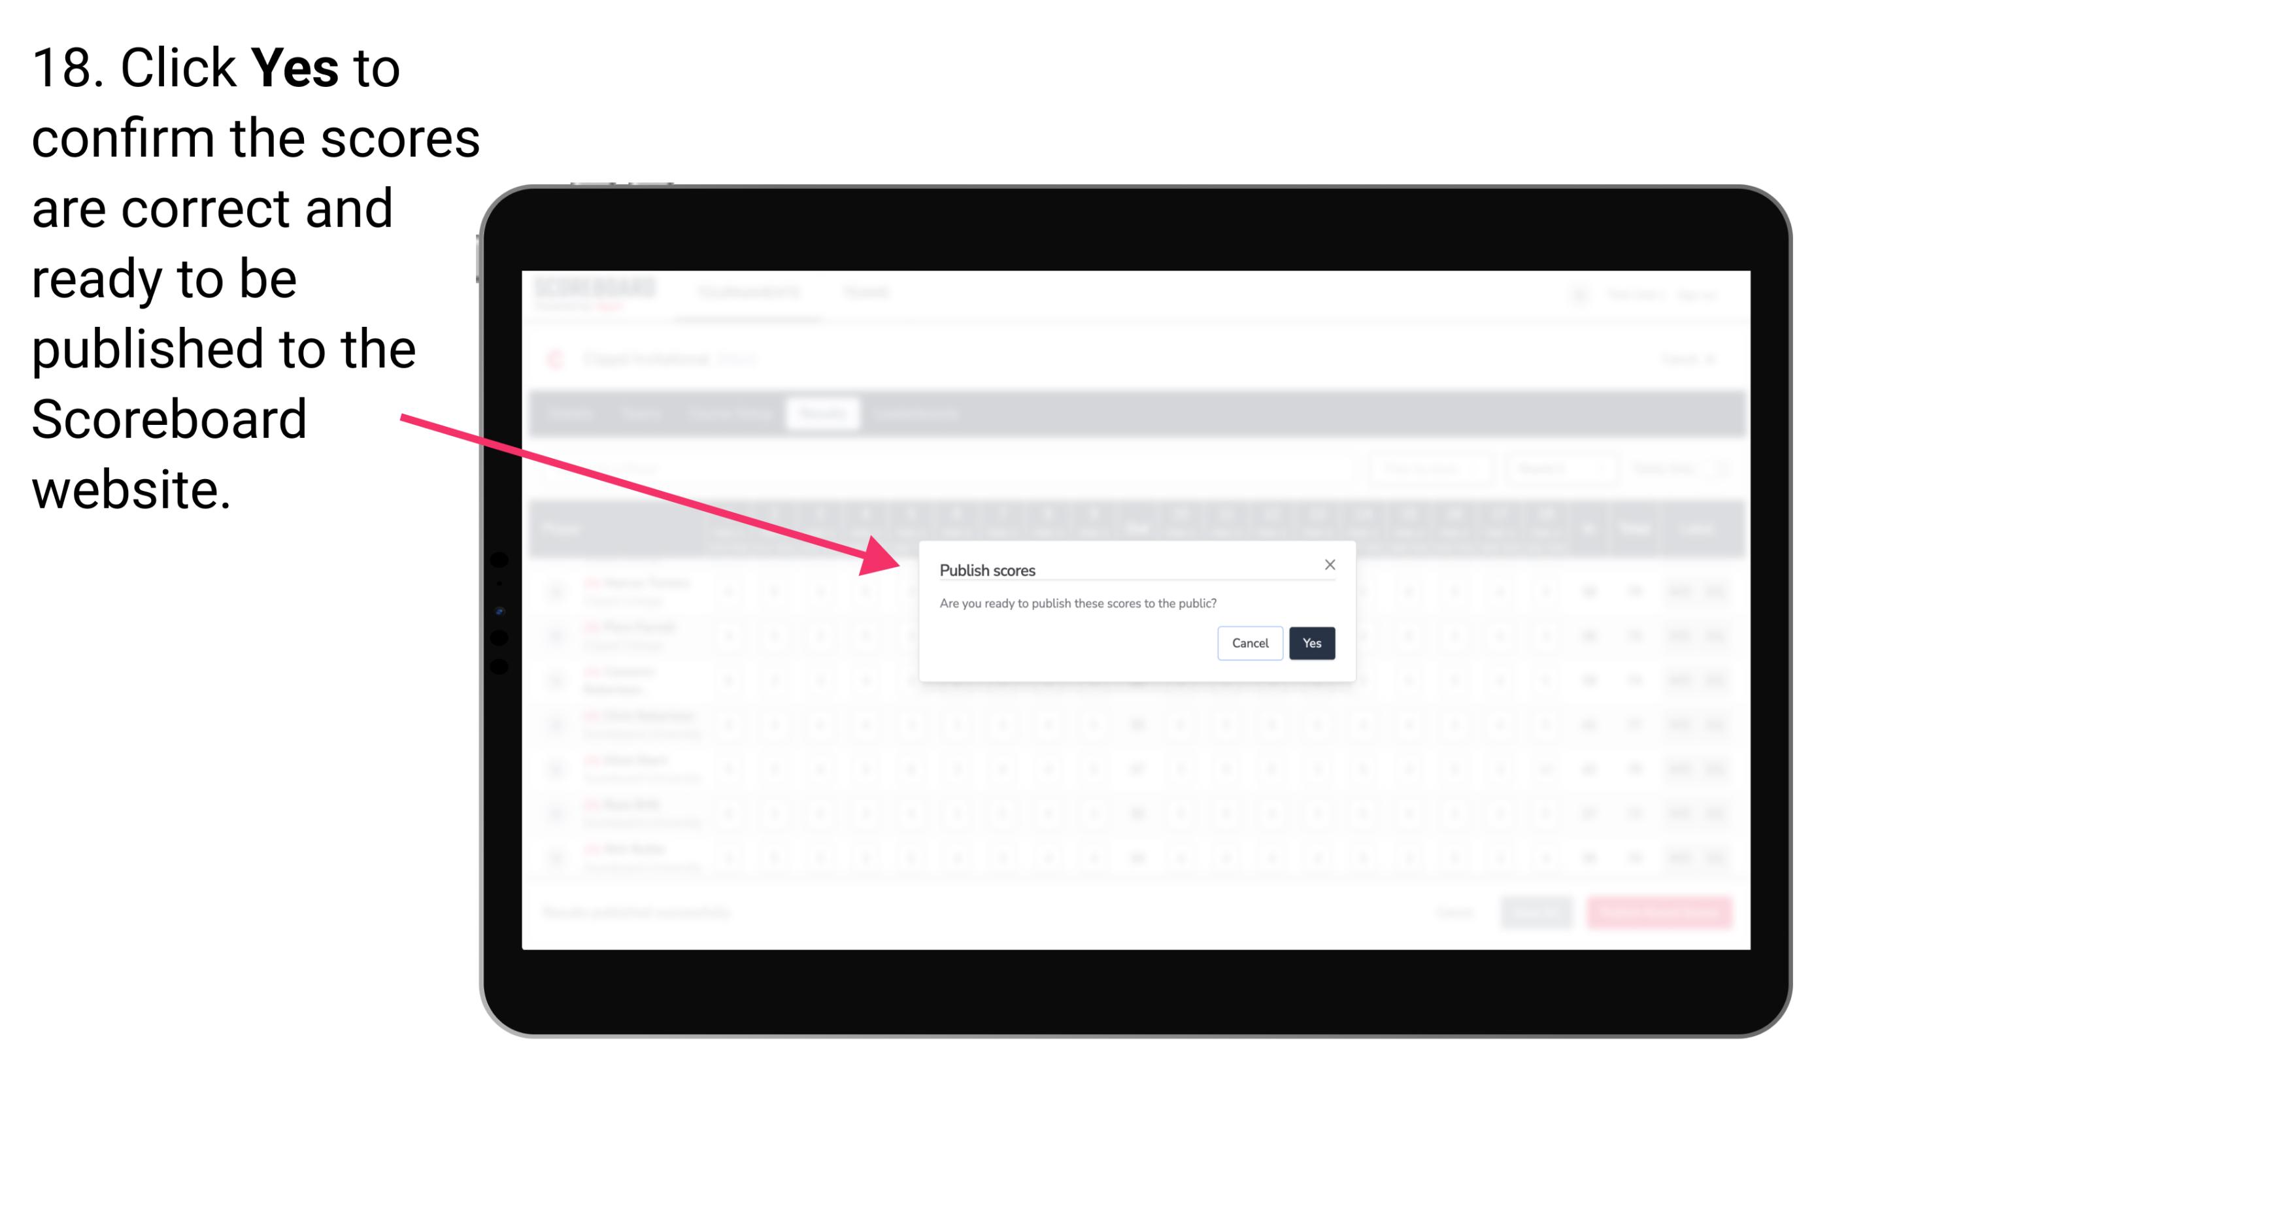Click the Publish scores dialog header

tap(986, 569)
